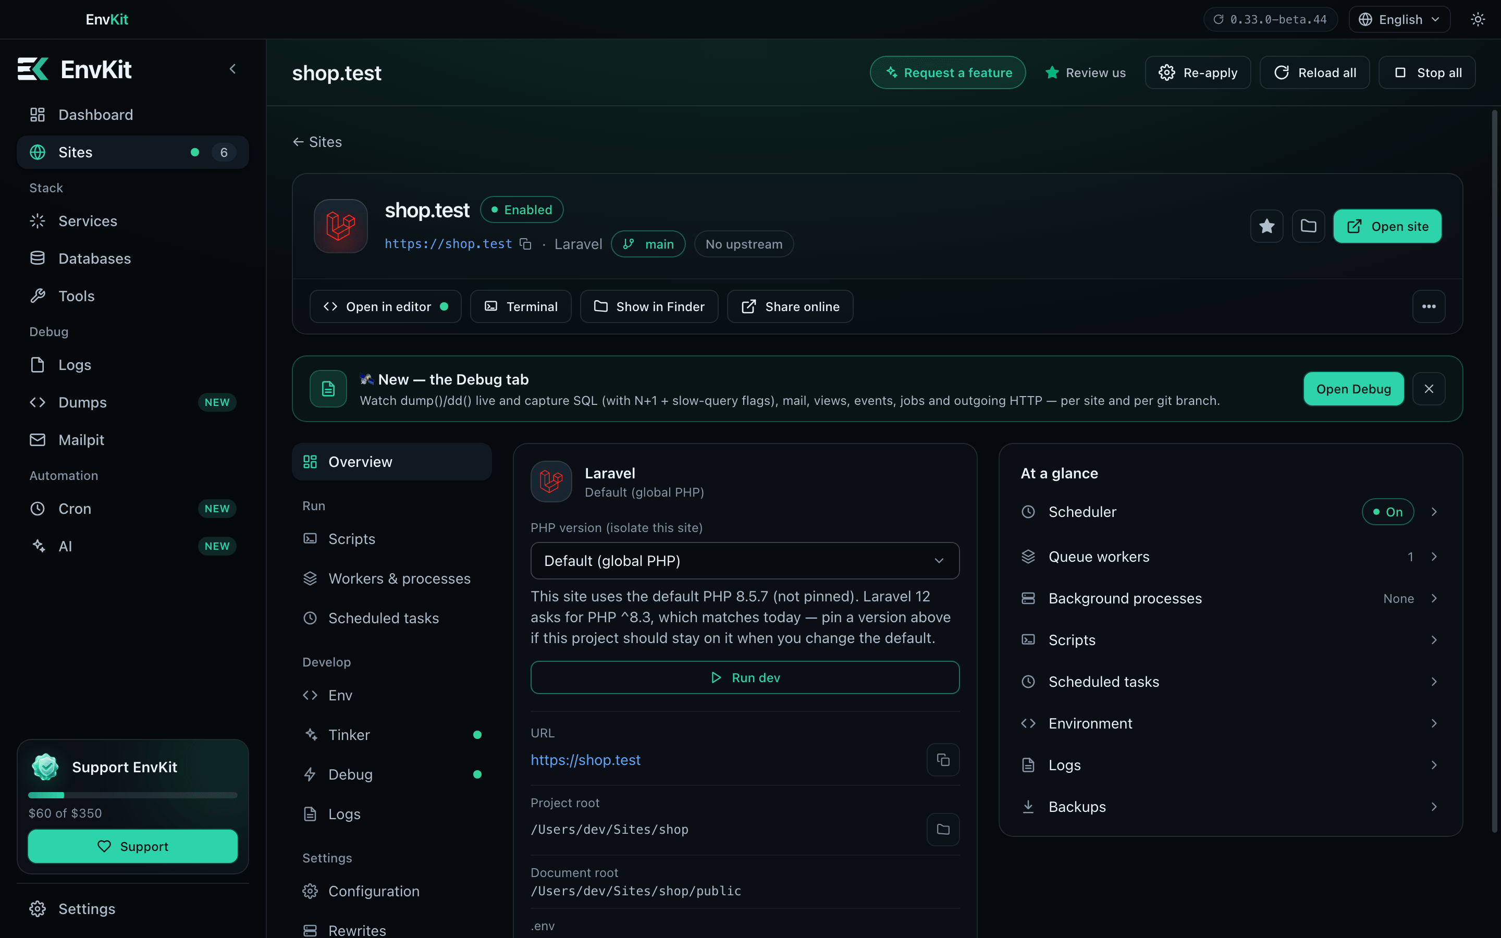1501x938 pixels.
Task: Click the EnvKit logo in sidebar
Action: tap(75, 69)
